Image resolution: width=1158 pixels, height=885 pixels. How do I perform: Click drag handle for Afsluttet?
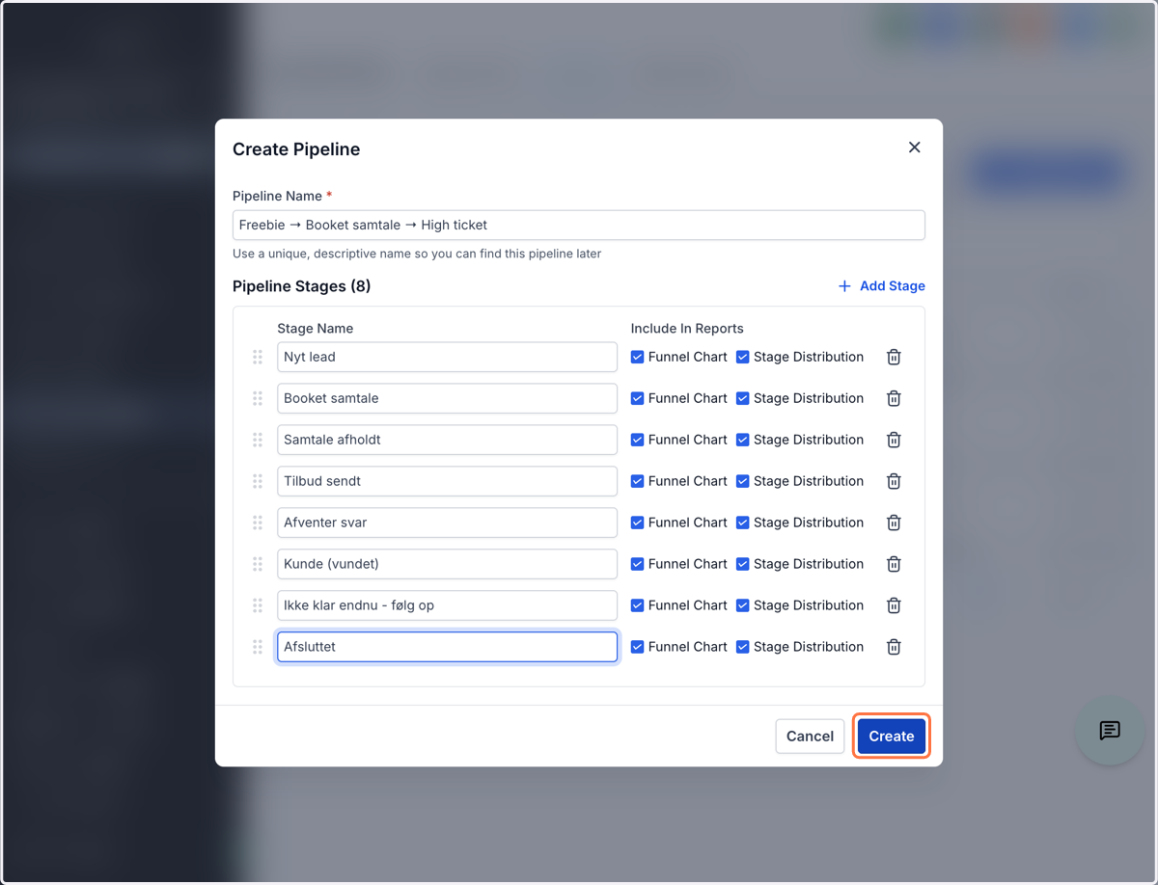click(x=258, y=647)
